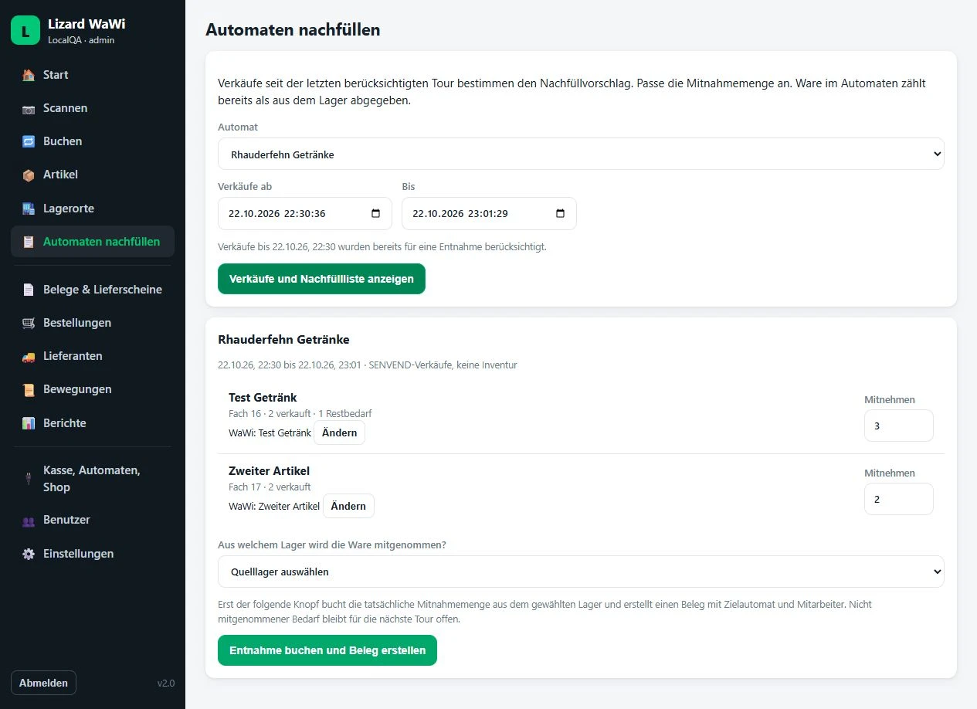Click the clipboard icon beside Automaten nachfüllen

pyautogui.click(x=29, y=242)
